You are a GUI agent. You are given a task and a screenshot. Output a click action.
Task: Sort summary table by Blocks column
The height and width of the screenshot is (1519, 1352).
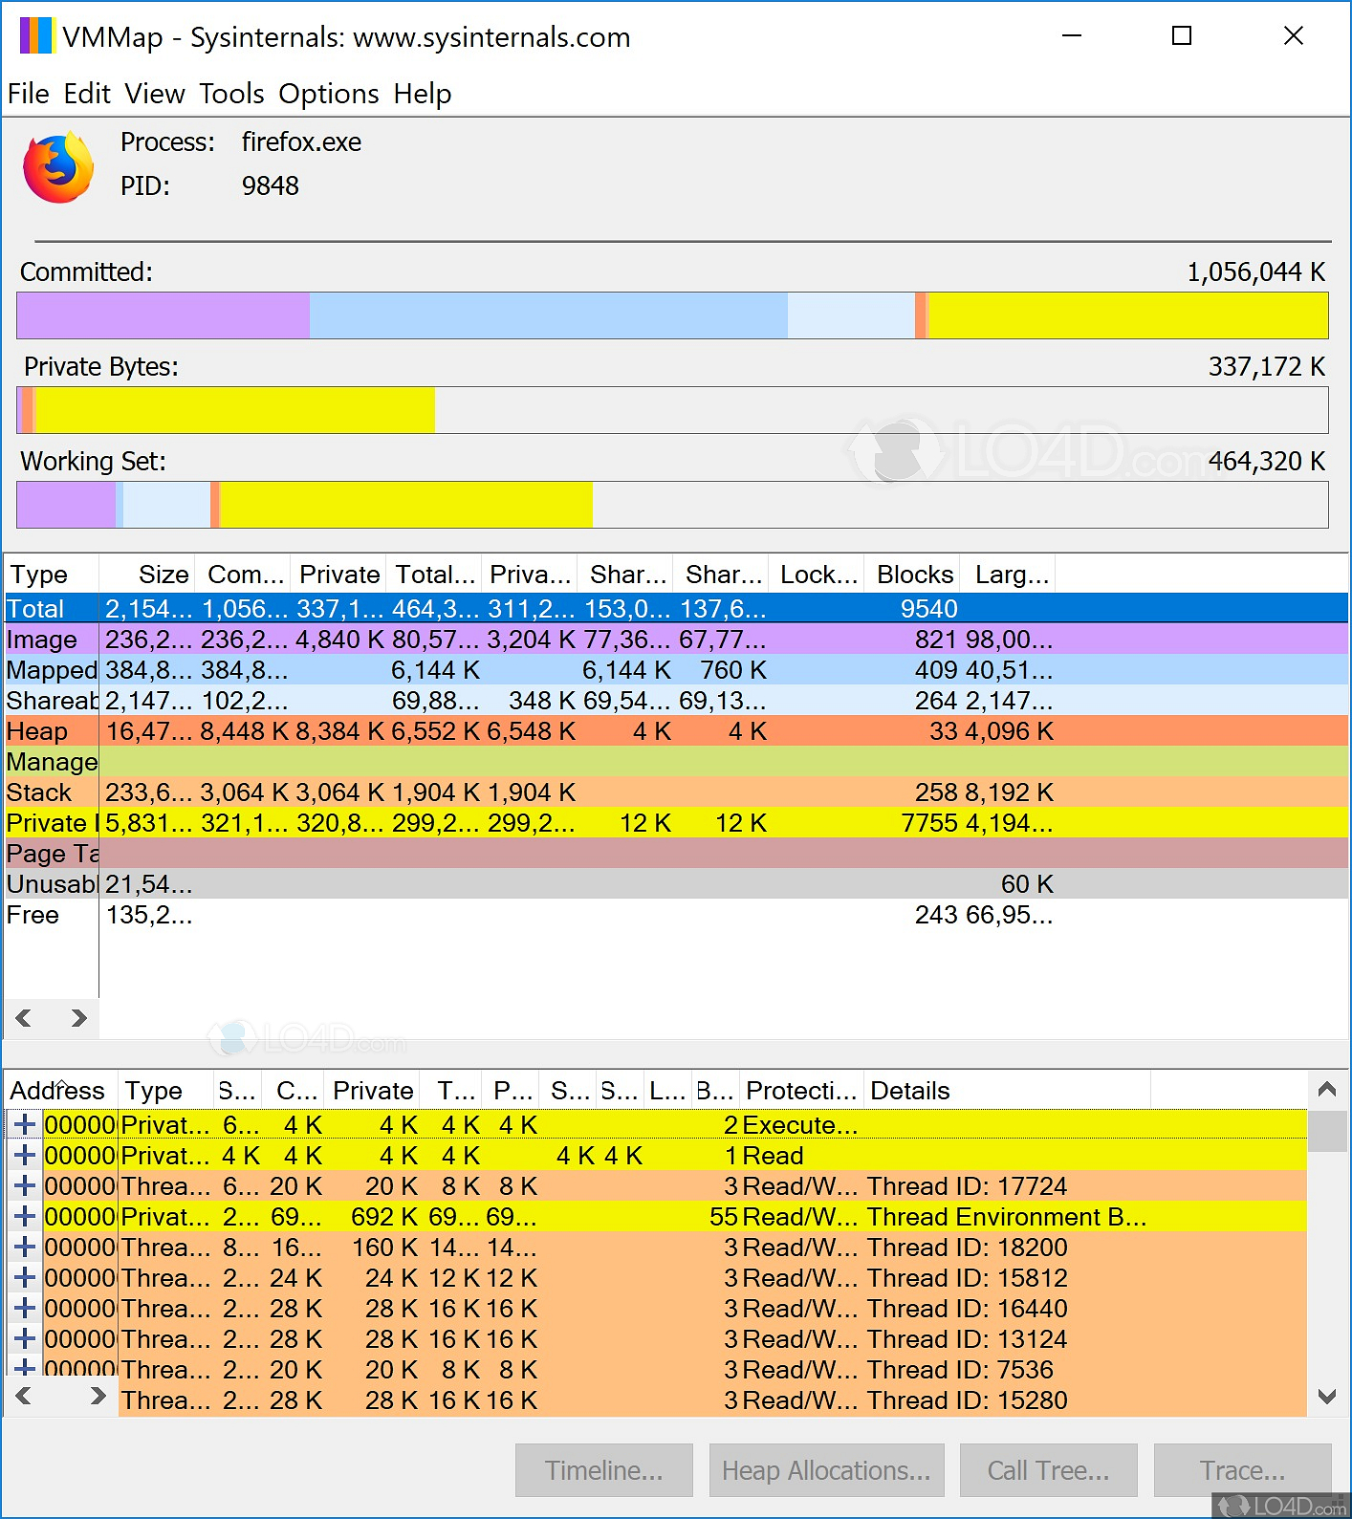coord(912,574)
